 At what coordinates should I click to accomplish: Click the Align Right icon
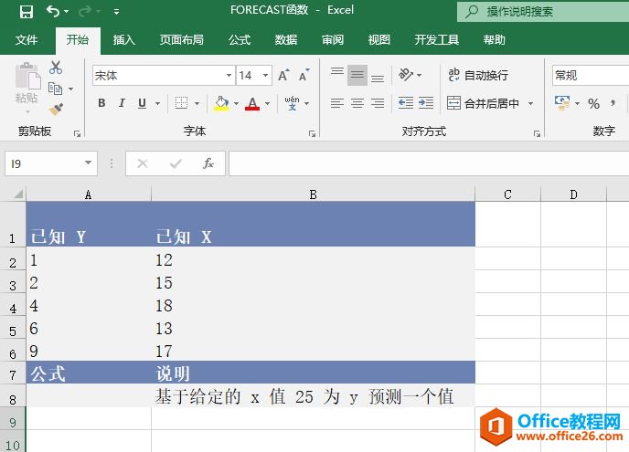click(378, 103)
